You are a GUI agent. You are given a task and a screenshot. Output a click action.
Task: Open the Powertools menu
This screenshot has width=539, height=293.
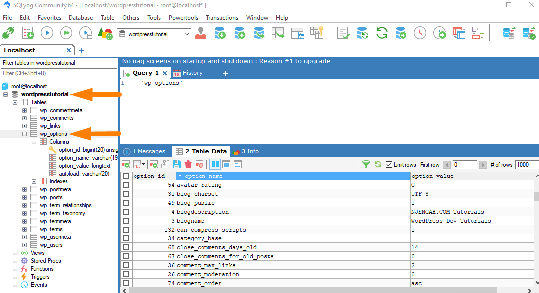click(x=183, y=17)
